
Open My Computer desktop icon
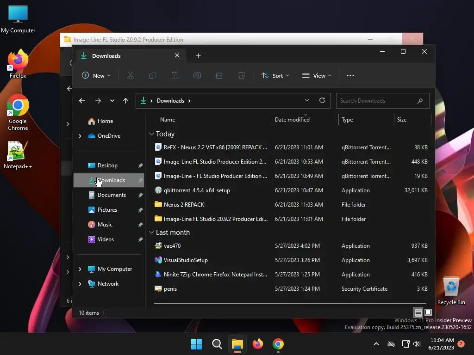(x=18, y=18)
